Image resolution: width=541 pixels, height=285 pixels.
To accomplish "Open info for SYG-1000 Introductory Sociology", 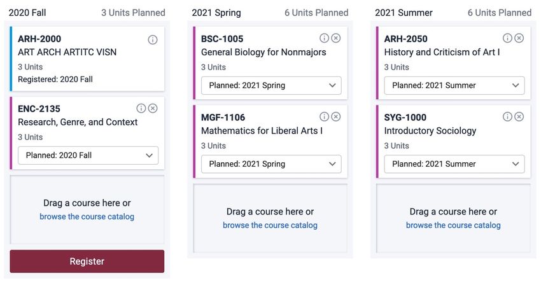I will point(507,116).
